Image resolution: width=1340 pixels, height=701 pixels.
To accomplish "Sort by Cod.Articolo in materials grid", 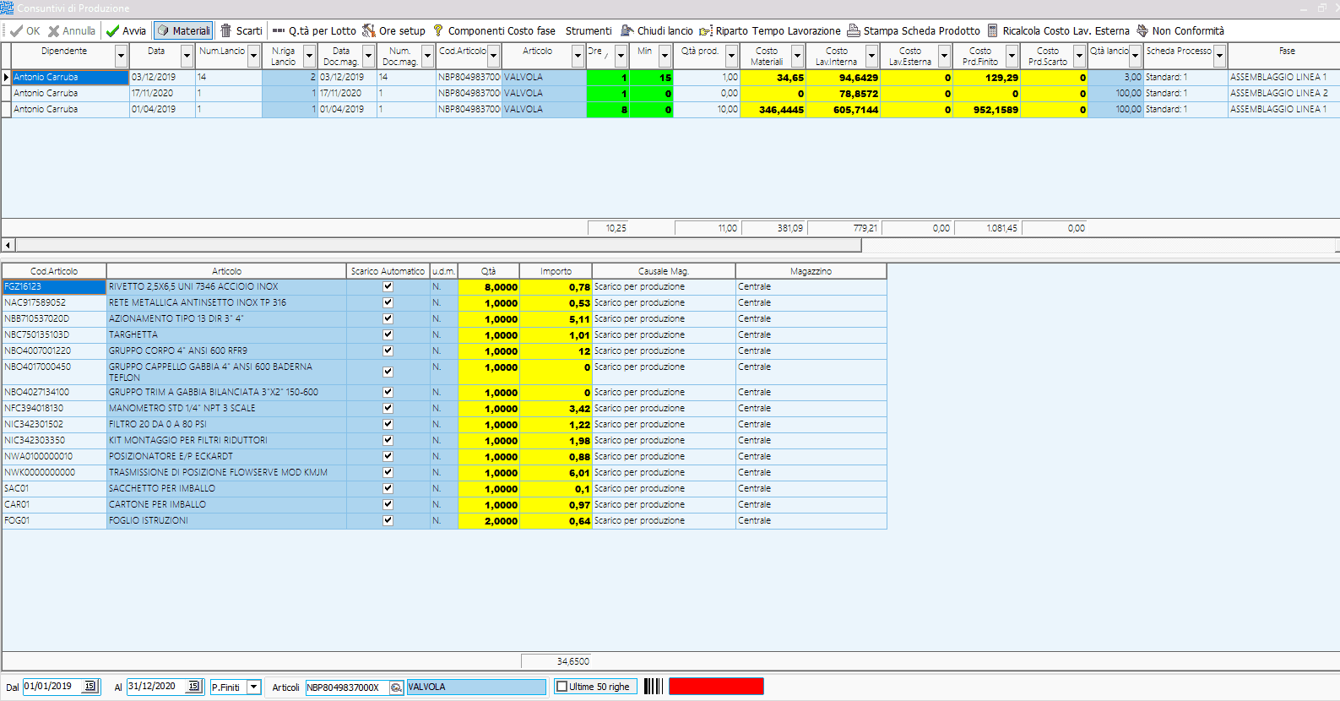I will click(54, 271).
